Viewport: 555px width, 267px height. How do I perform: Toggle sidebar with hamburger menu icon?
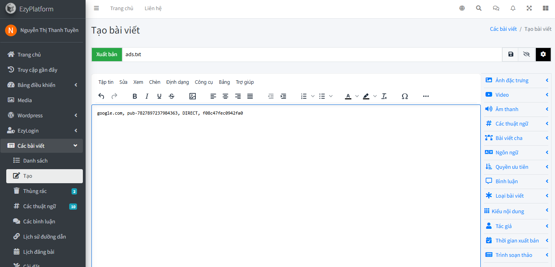point(97,8)
